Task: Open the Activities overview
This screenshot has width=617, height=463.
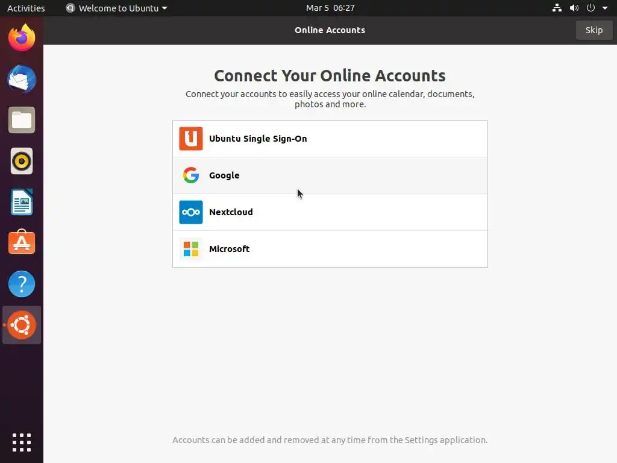Action: click(x=26, y=8)
